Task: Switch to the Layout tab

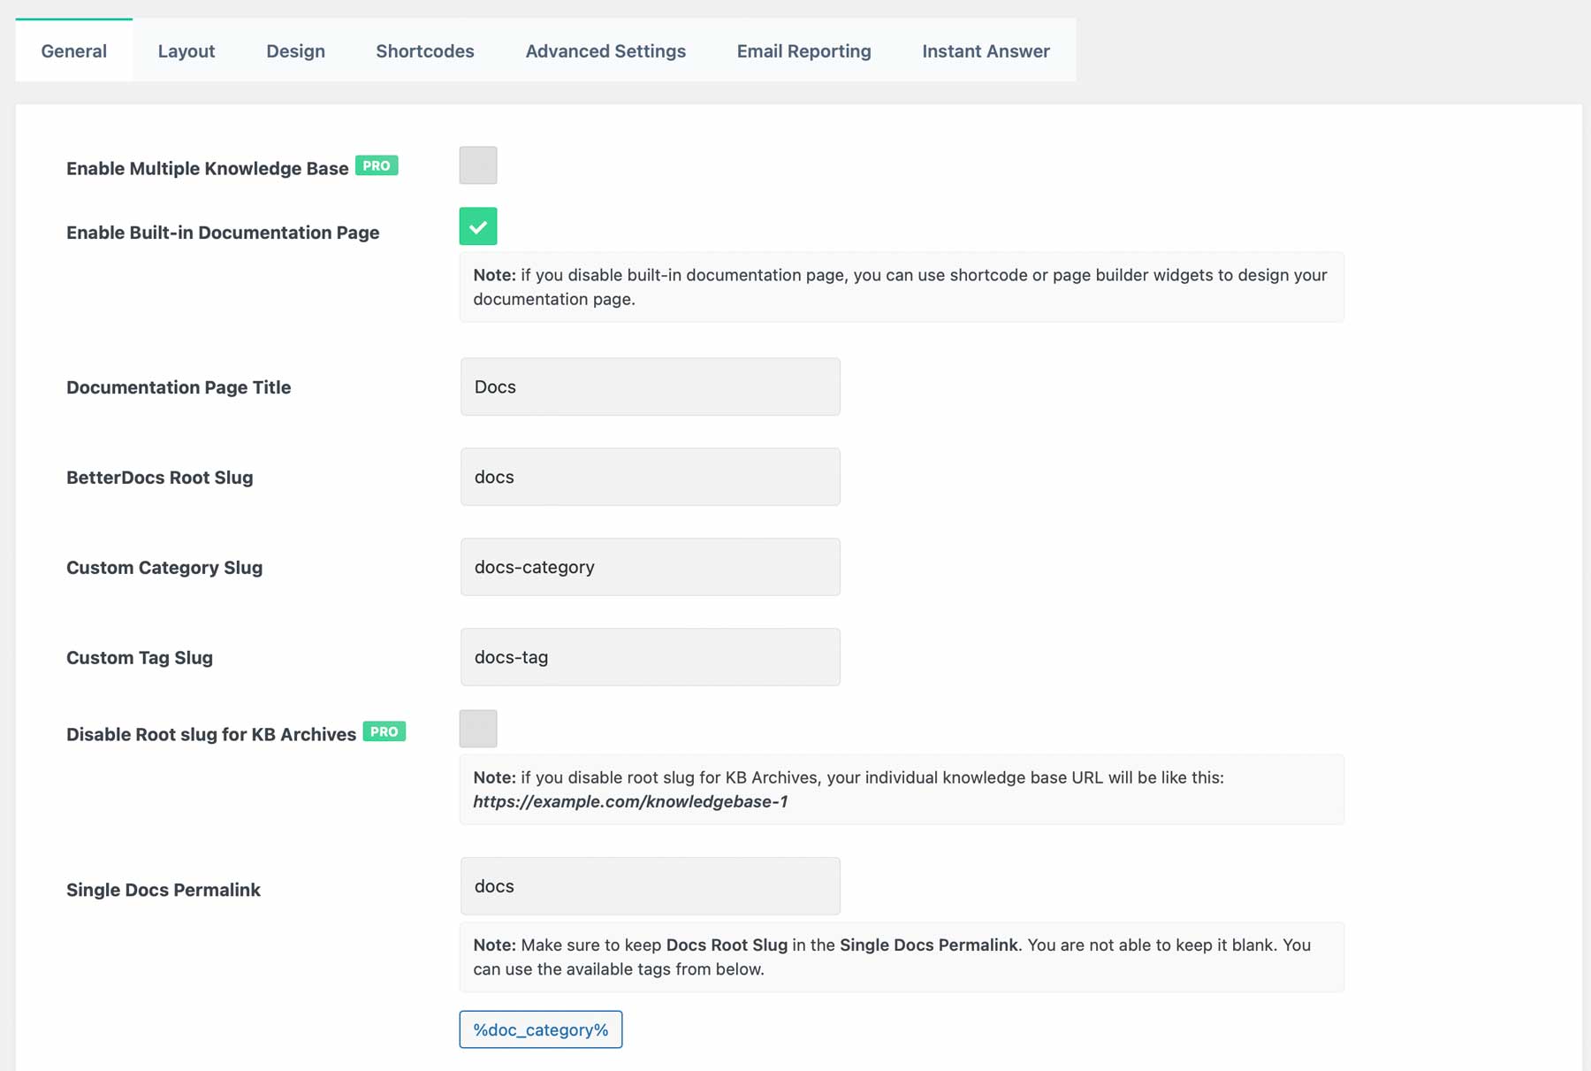Action: click(x=186, y=50)
